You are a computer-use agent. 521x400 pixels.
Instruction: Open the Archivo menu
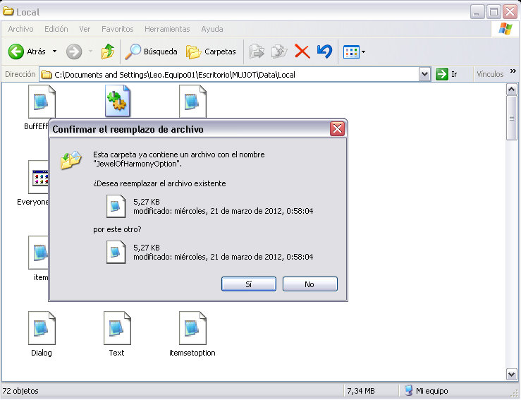point(20,29)
